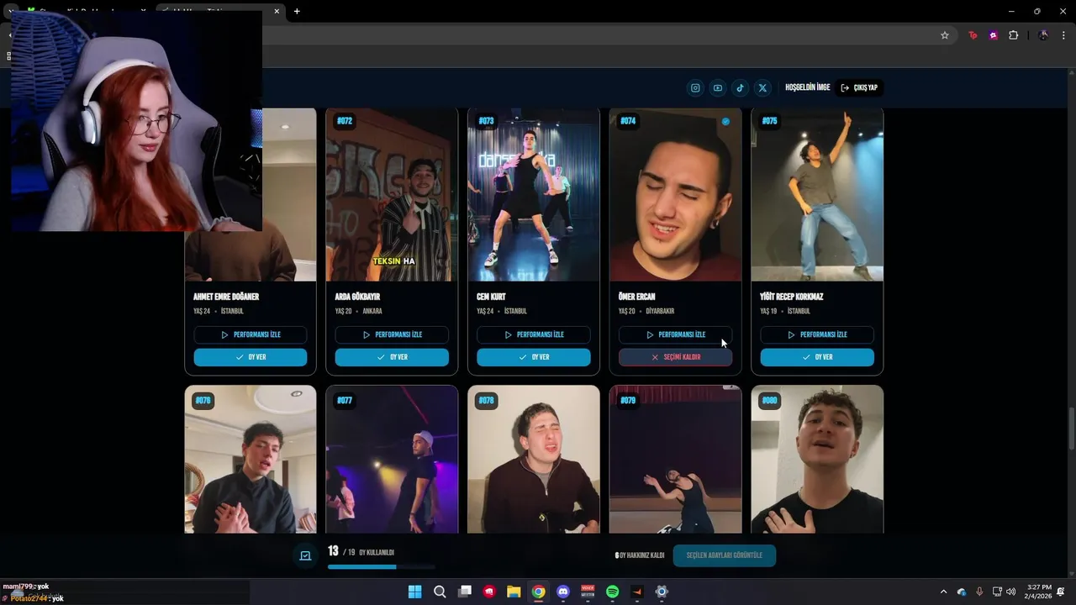Screen dimensions: 1076x605
Task: Open a new browser tab with plus
Action: [x=297, y=11]
